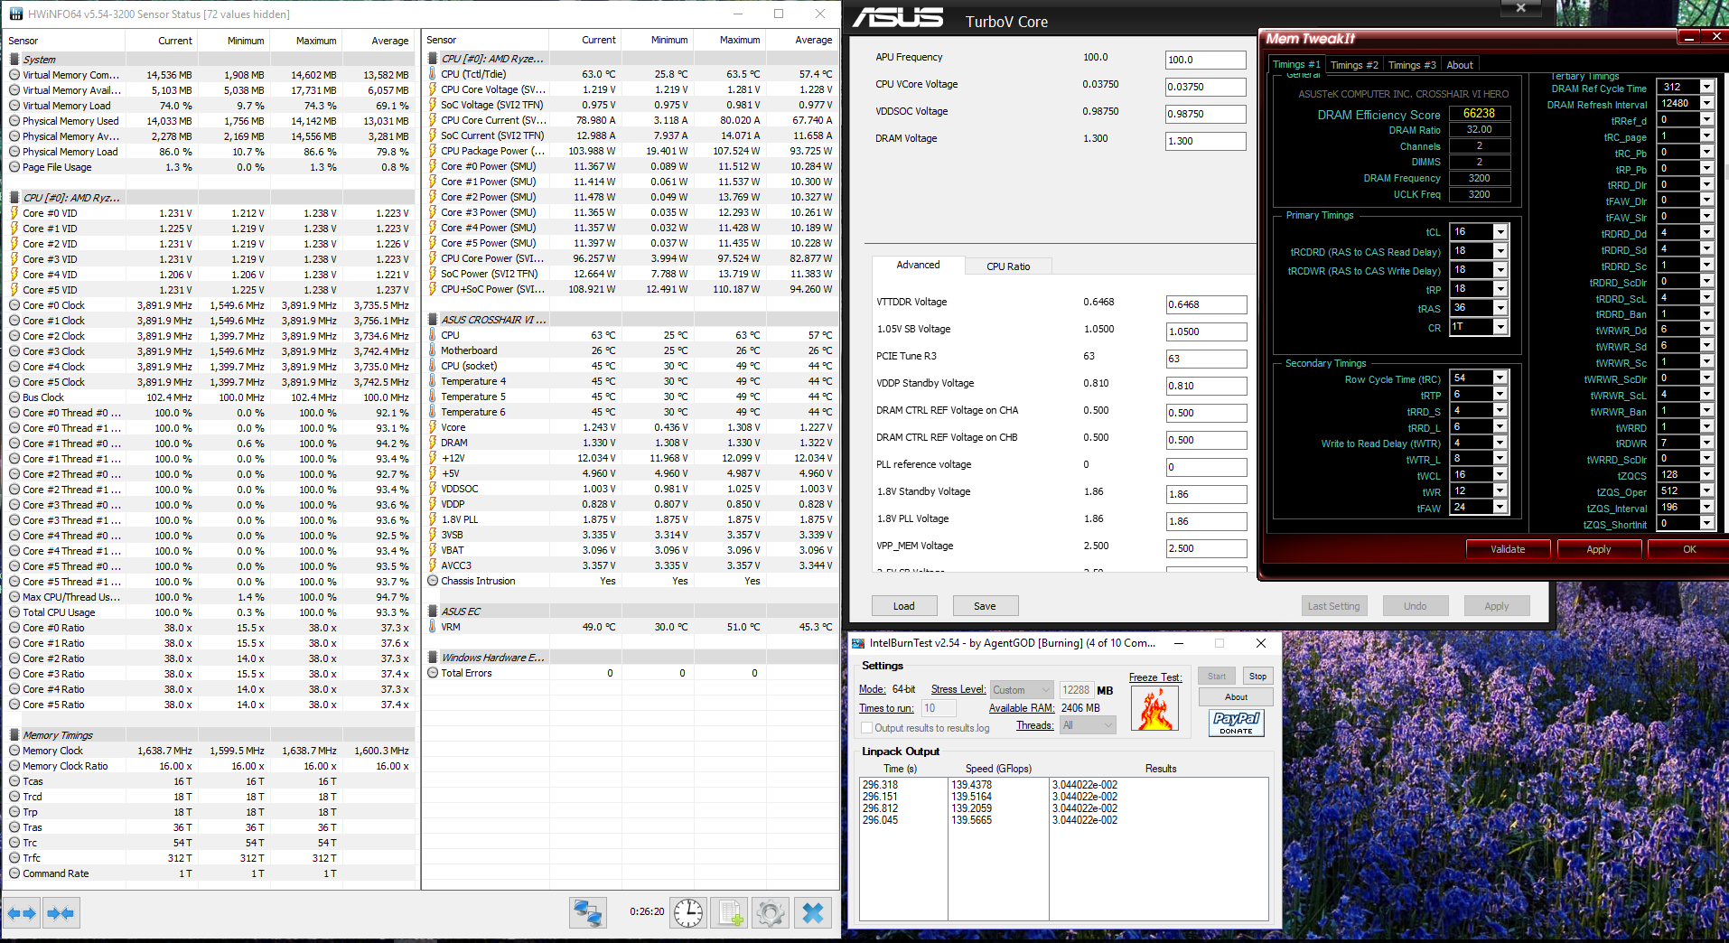Click the icon beside Chassis Intrusion

point(433,581)
